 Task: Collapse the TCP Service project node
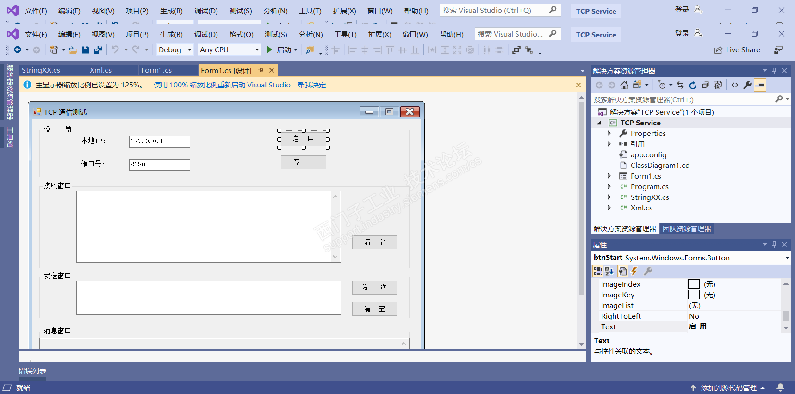click(x=599, y=123)
